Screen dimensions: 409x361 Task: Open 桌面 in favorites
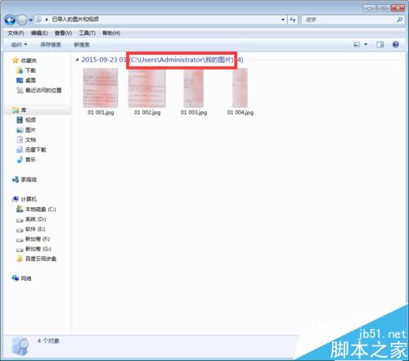30,80
